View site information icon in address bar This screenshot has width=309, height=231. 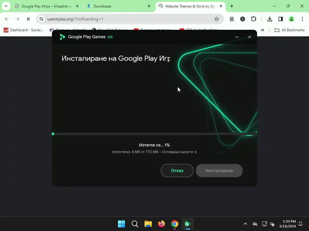point(41,19)
